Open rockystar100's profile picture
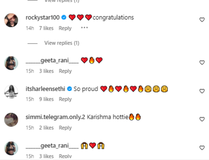 point(11,20)
